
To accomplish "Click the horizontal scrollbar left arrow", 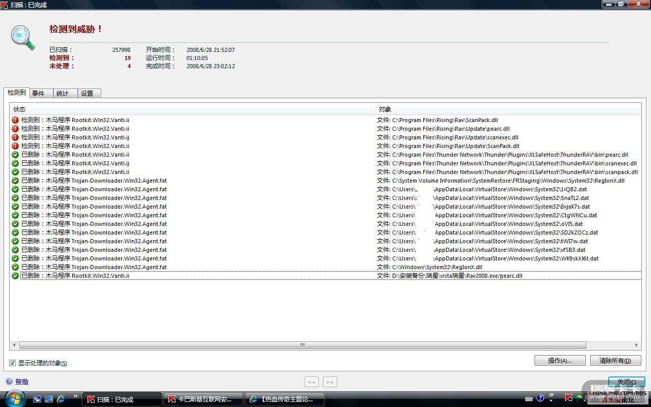I will 14,345.
